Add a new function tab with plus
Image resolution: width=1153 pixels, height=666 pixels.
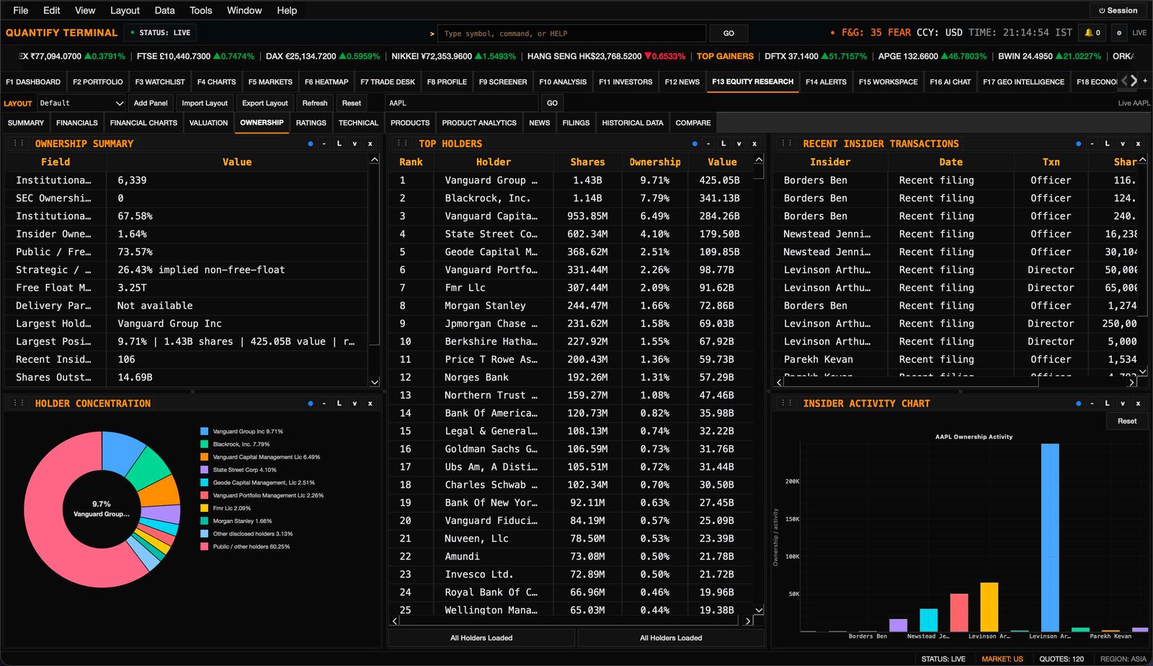(x=1145, y=81)
